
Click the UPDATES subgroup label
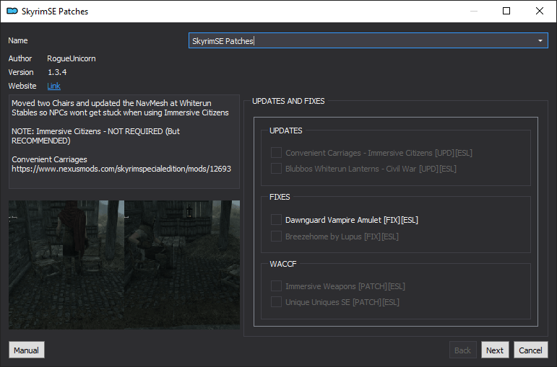pyautogui.click(x=285, y=131)
